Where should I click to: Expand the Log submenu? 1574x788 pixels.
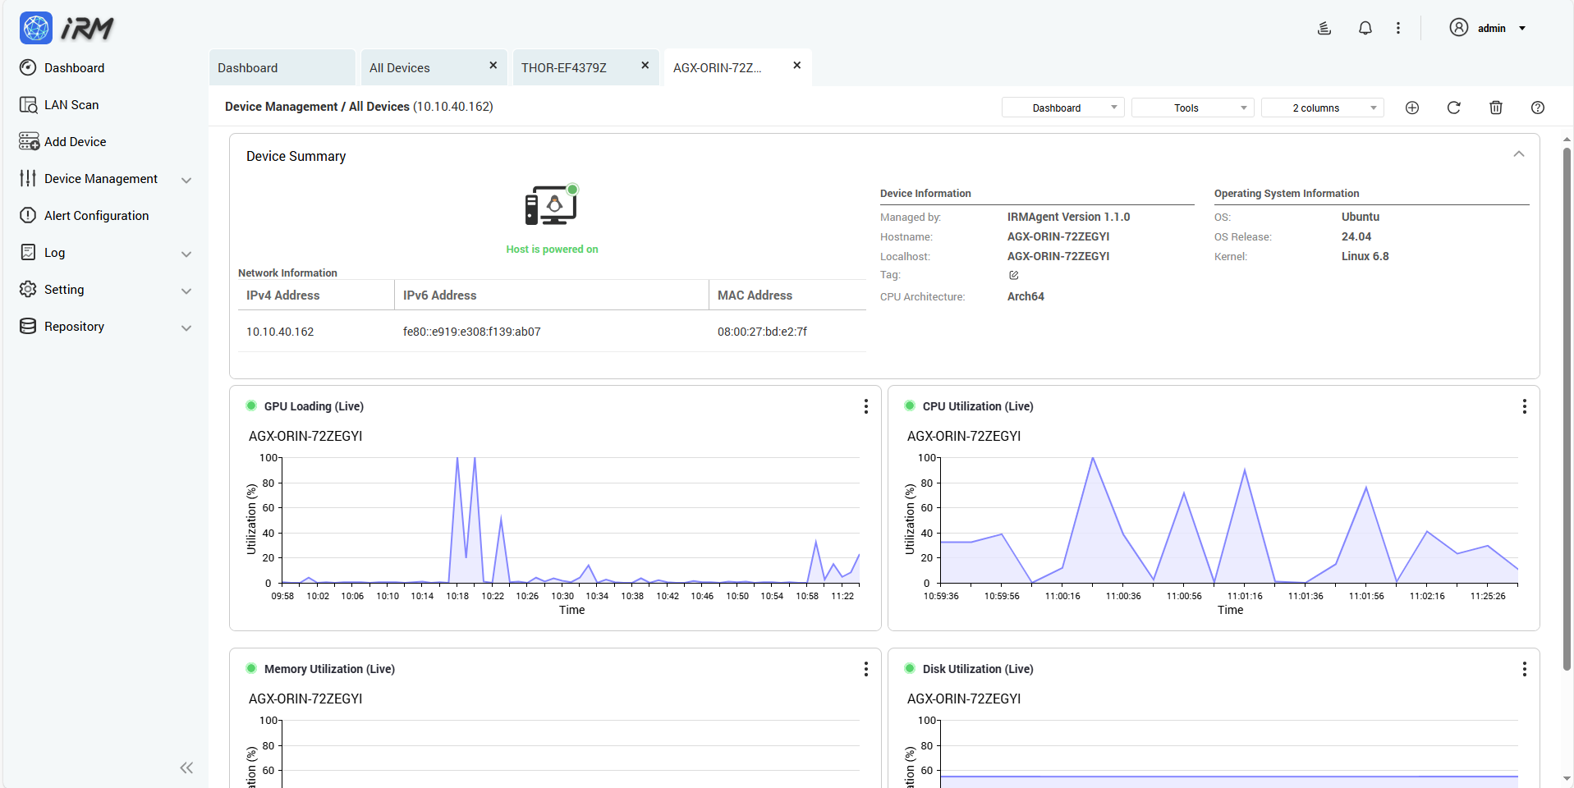[x=186, y=254]
